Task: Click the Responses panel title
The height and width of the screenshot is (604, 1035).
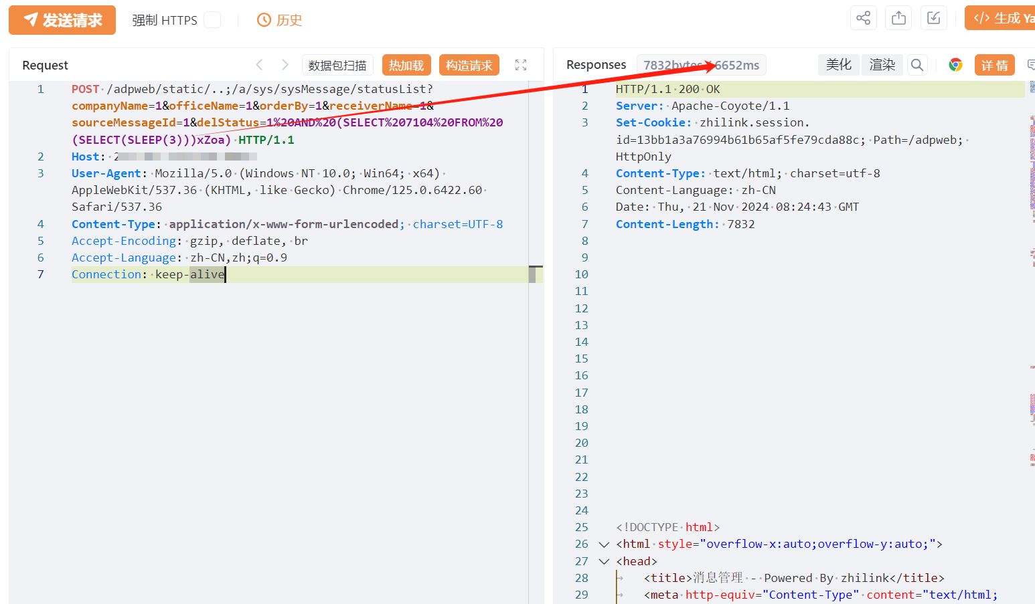Action: pos(596,65)
